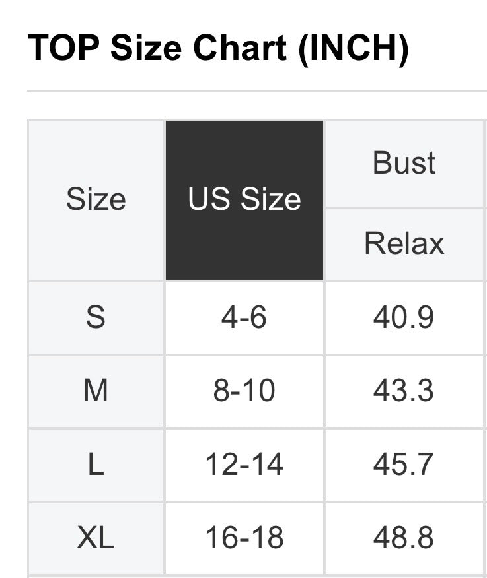Click the "4-6" US size cell
The image size is (487, 578).
tap(244, 317)
